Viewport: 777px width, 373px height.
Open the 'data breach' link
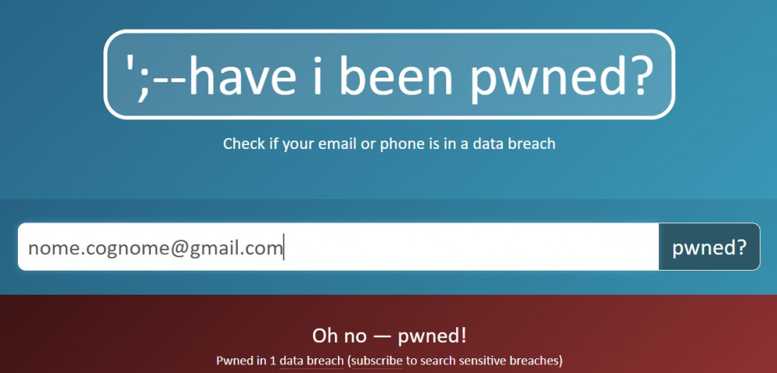tap(312, 360)
